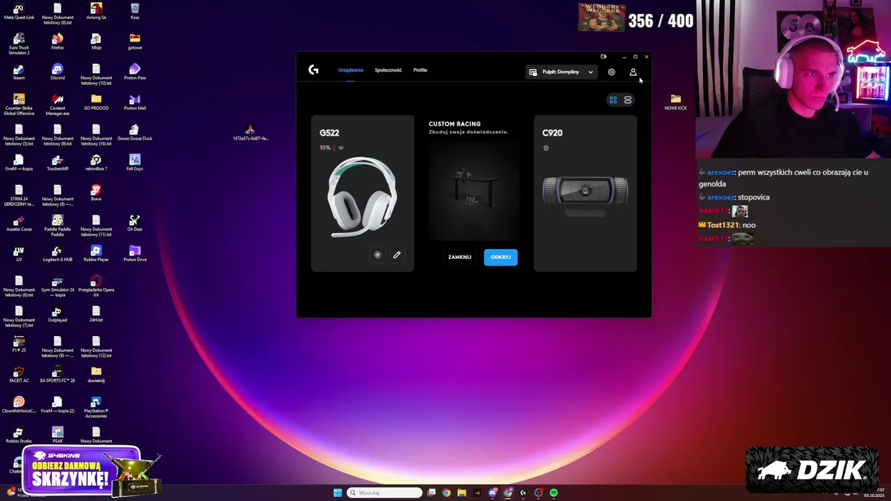This screenshot has width=891, height=501.
Task: Open EA SPORTS FC 26 shortcut
Action: point(57,374)
